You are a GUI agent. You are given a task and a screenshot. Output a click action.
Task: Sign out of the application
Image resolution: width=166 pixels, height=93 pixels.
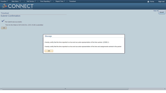pos(161,2)
